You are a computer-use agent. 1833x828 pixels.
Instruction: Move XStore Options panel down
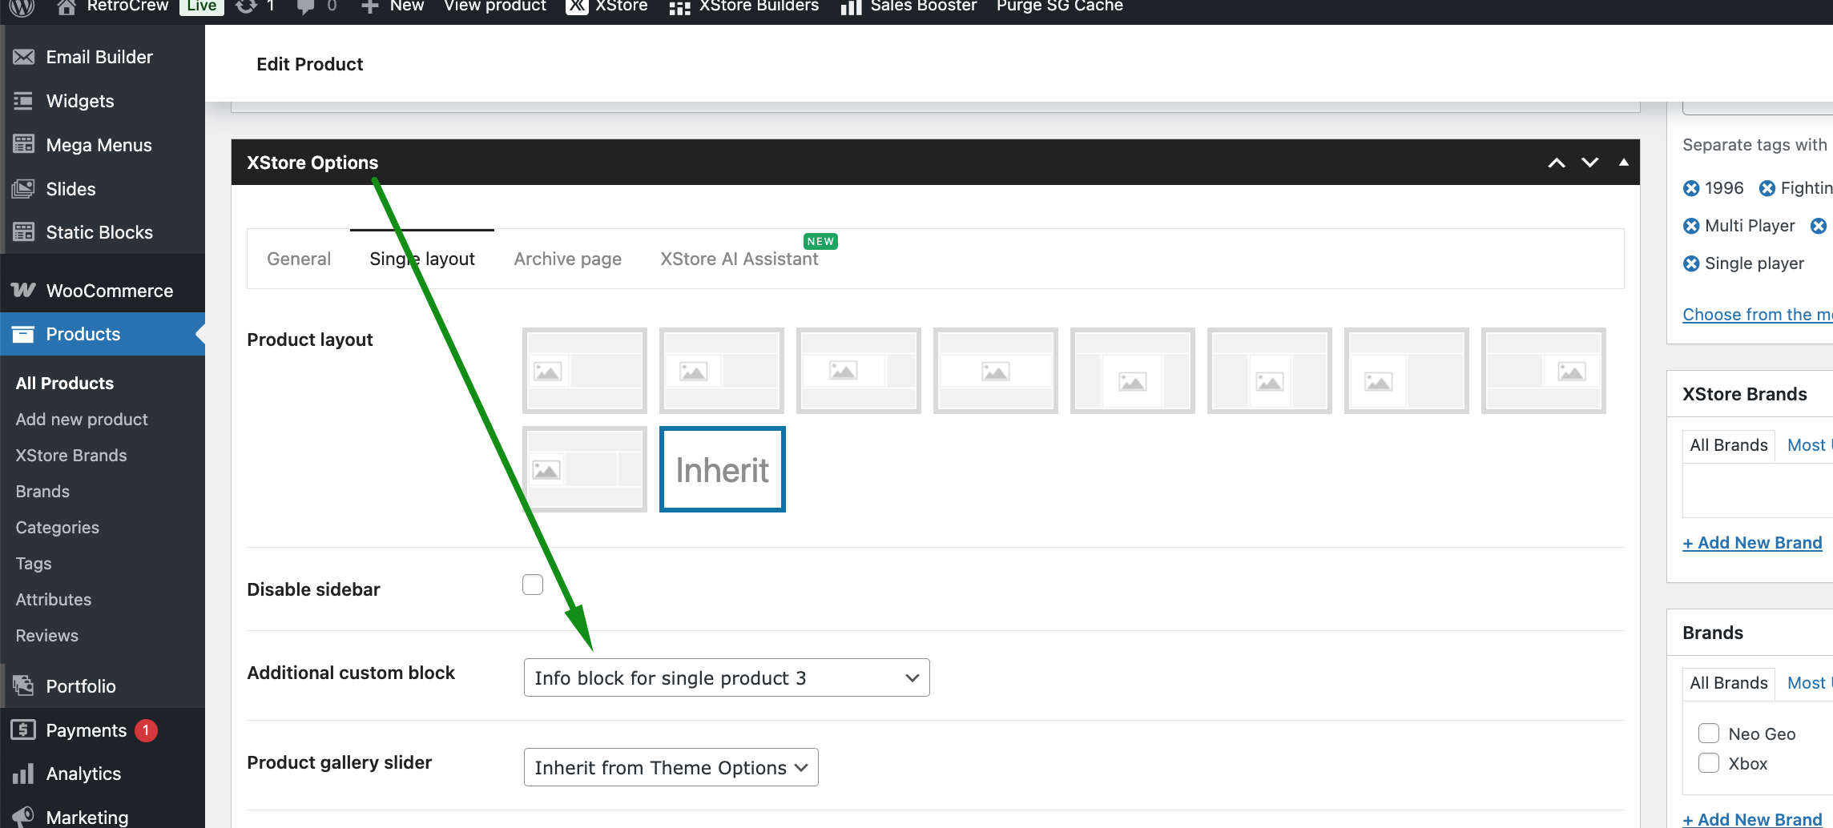click(1589, 163)
